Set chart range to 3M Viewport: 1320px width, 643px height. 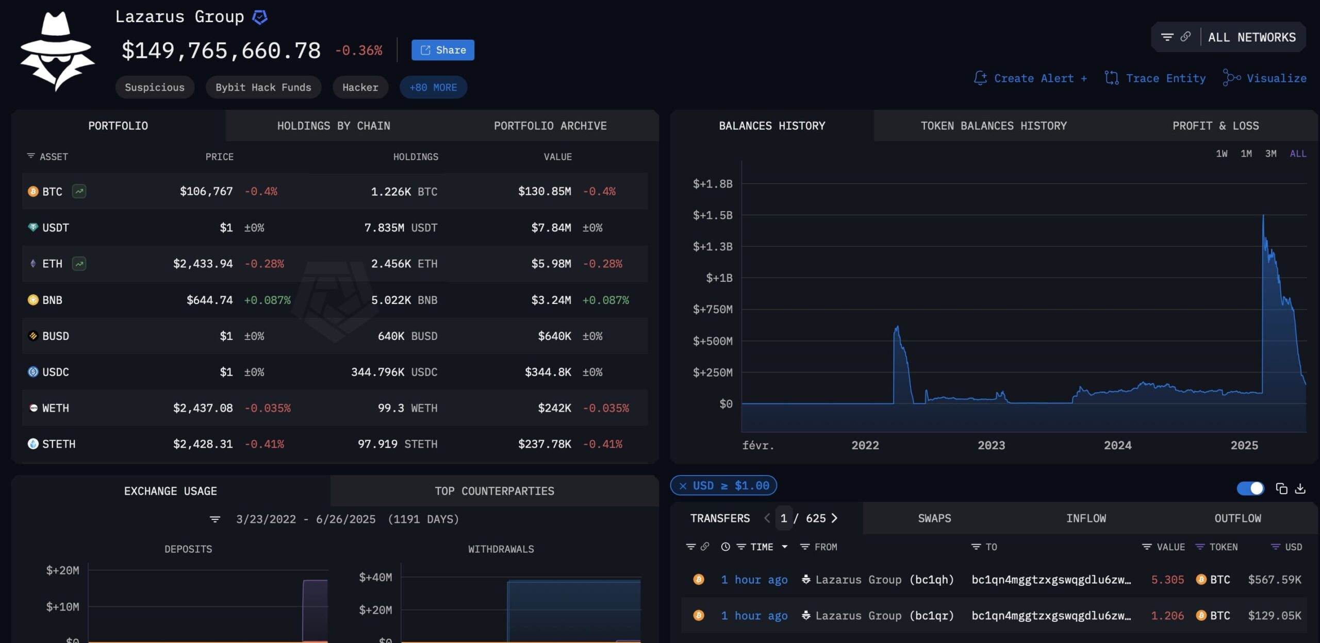pos(1271,154)
